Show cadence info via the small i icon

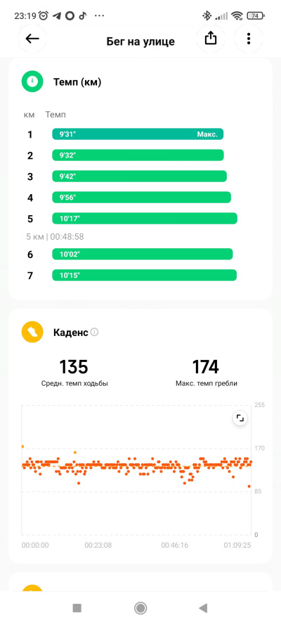(x=94, y=332)
